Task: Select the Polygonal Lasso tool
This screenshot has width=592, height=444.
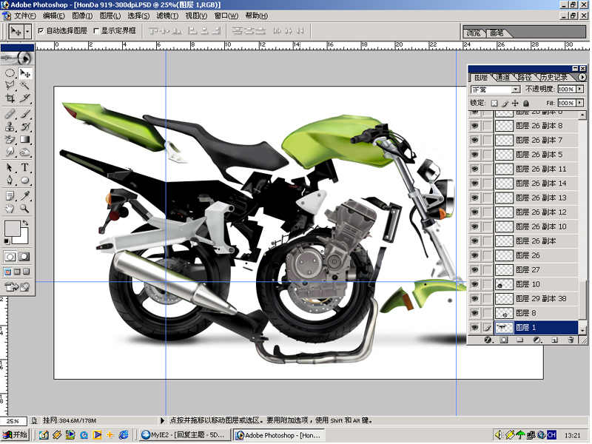Action: click(10, 85)
